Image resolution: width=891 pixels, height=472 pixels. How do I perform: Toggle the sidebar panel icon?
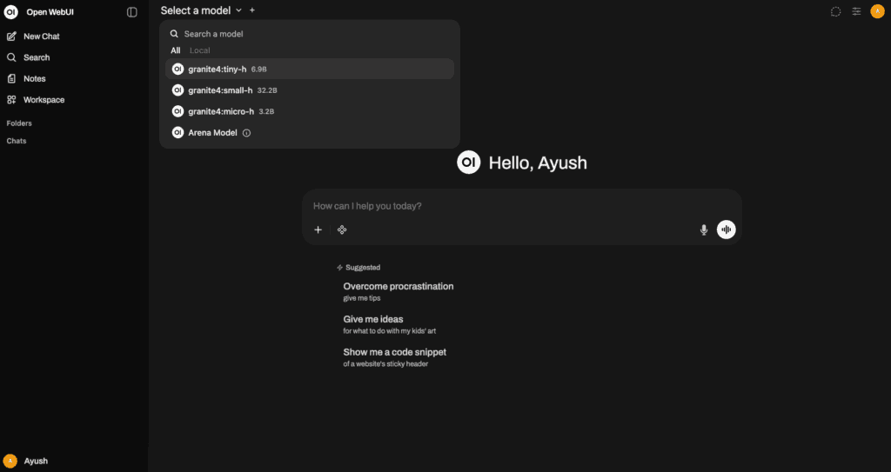132,12
